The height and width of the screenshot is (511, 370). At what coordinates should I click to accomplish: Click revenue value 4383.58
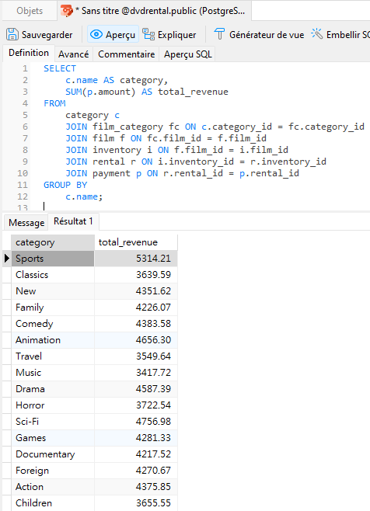pyautogui.click(x=153, y=324)
